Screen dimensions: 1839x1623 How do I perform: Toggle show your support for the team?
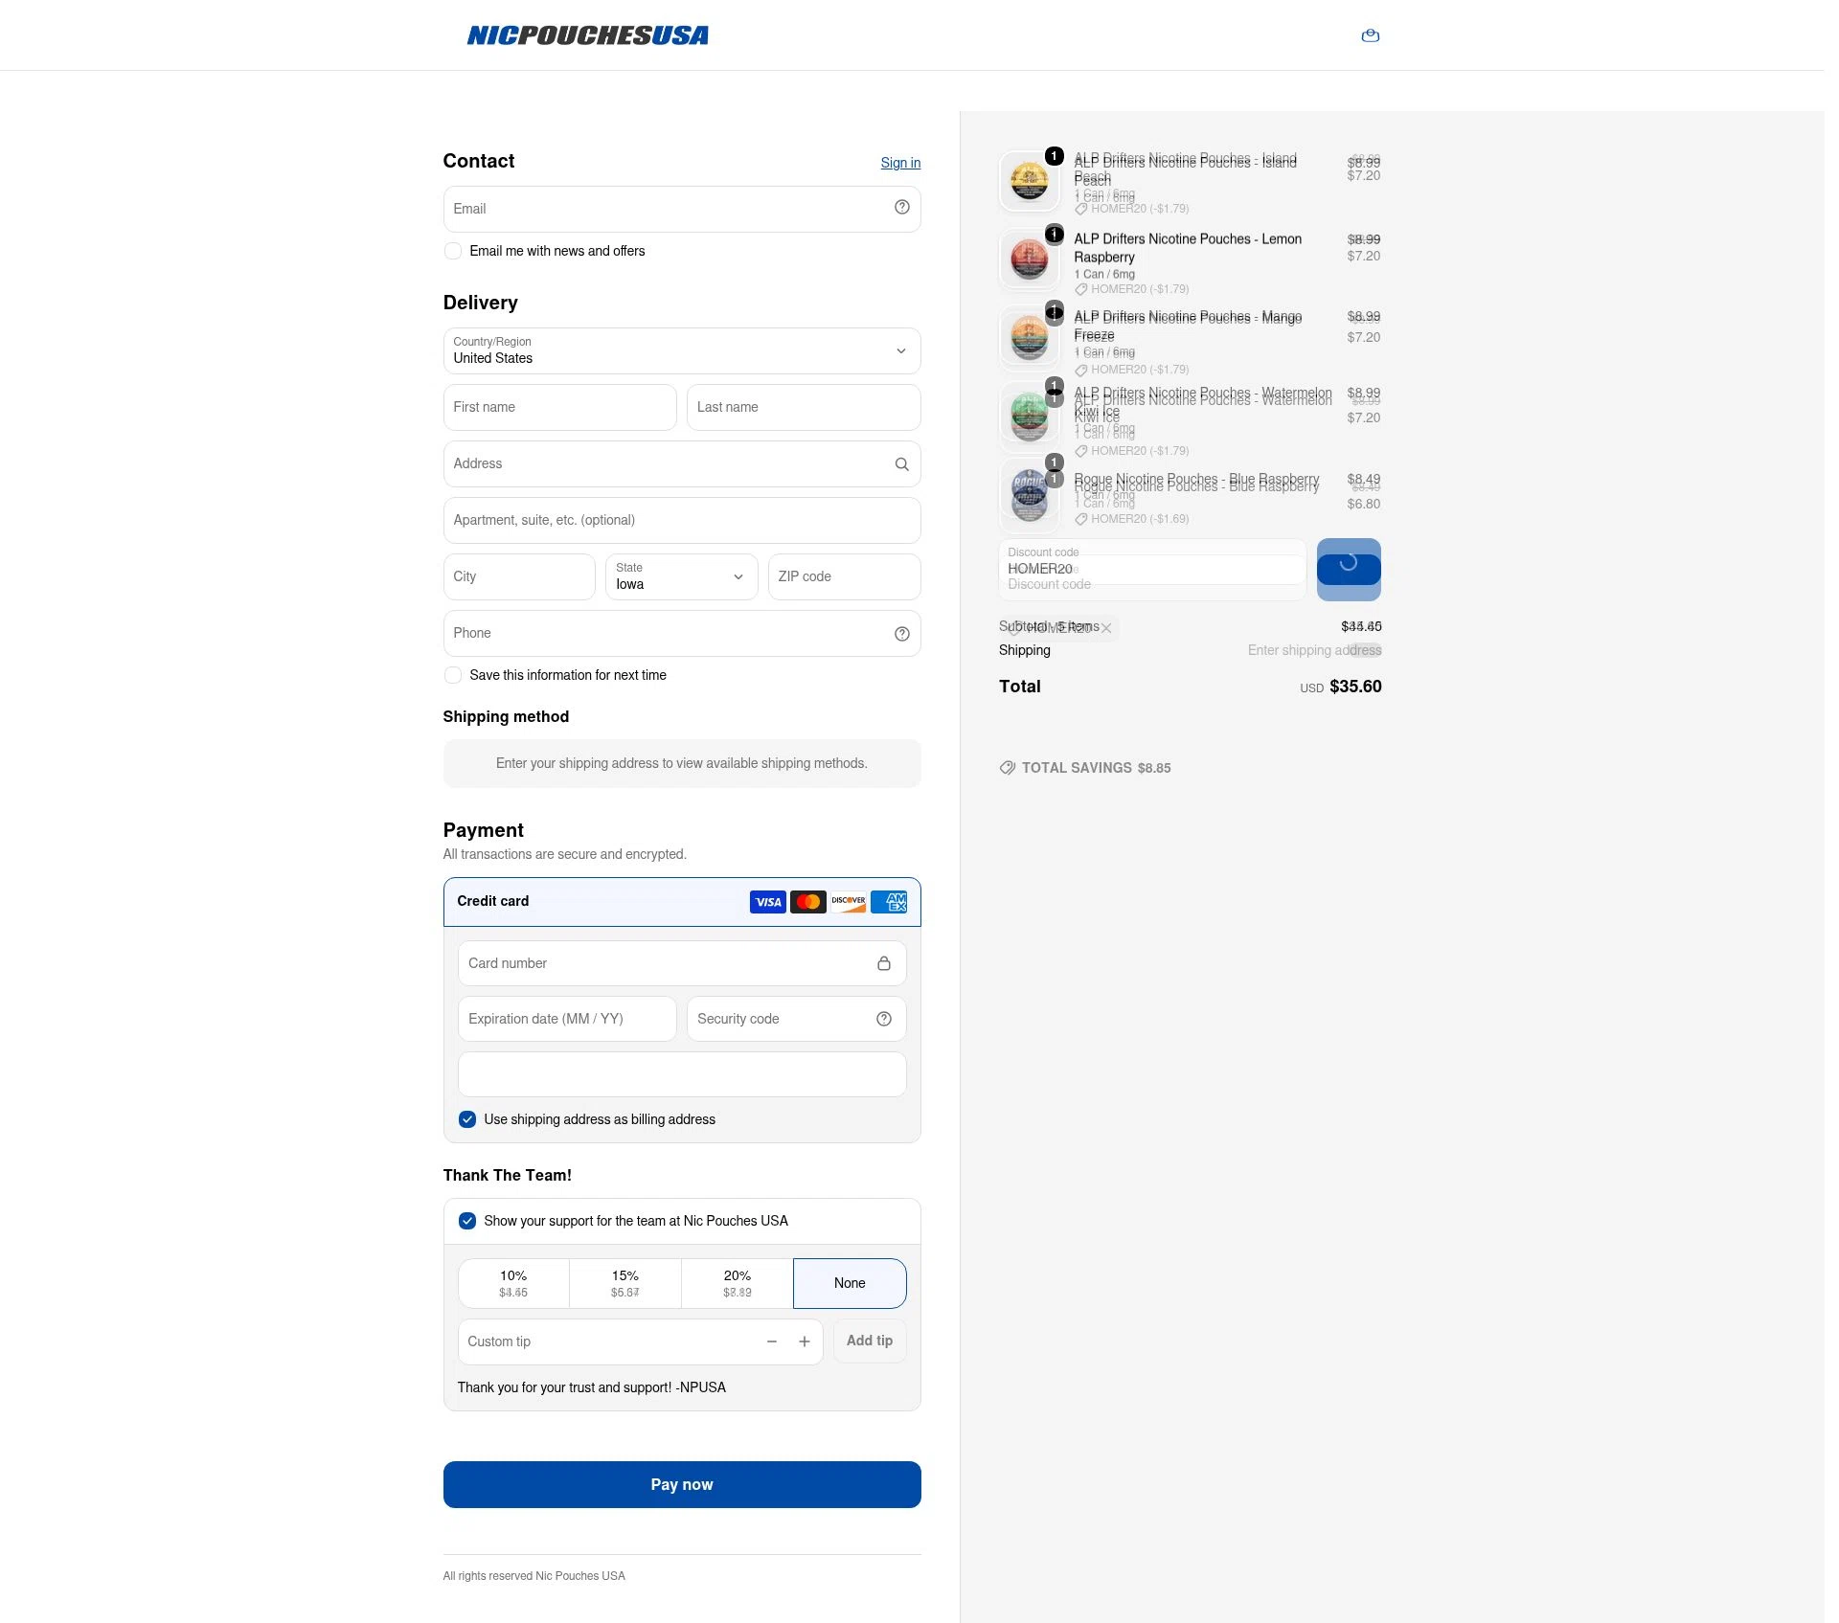[466, 1221]
